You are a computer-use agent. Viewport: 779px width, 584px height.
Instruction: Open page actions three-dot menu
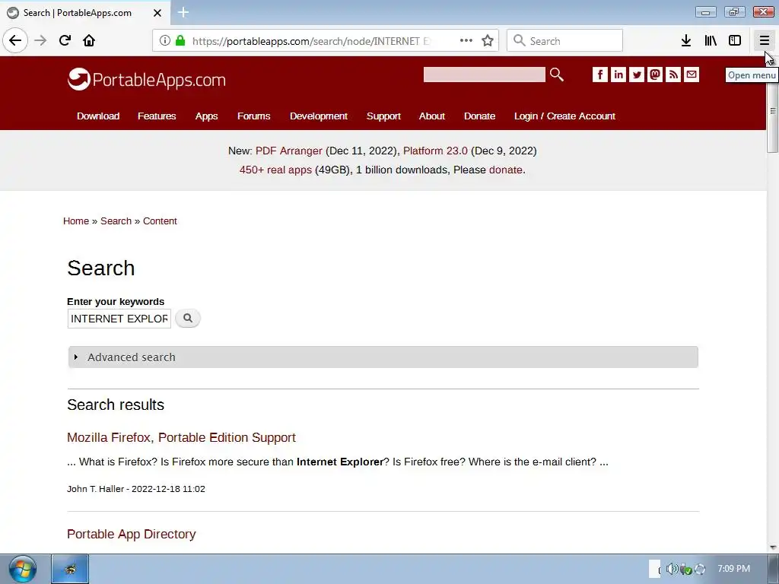(466, 41)
